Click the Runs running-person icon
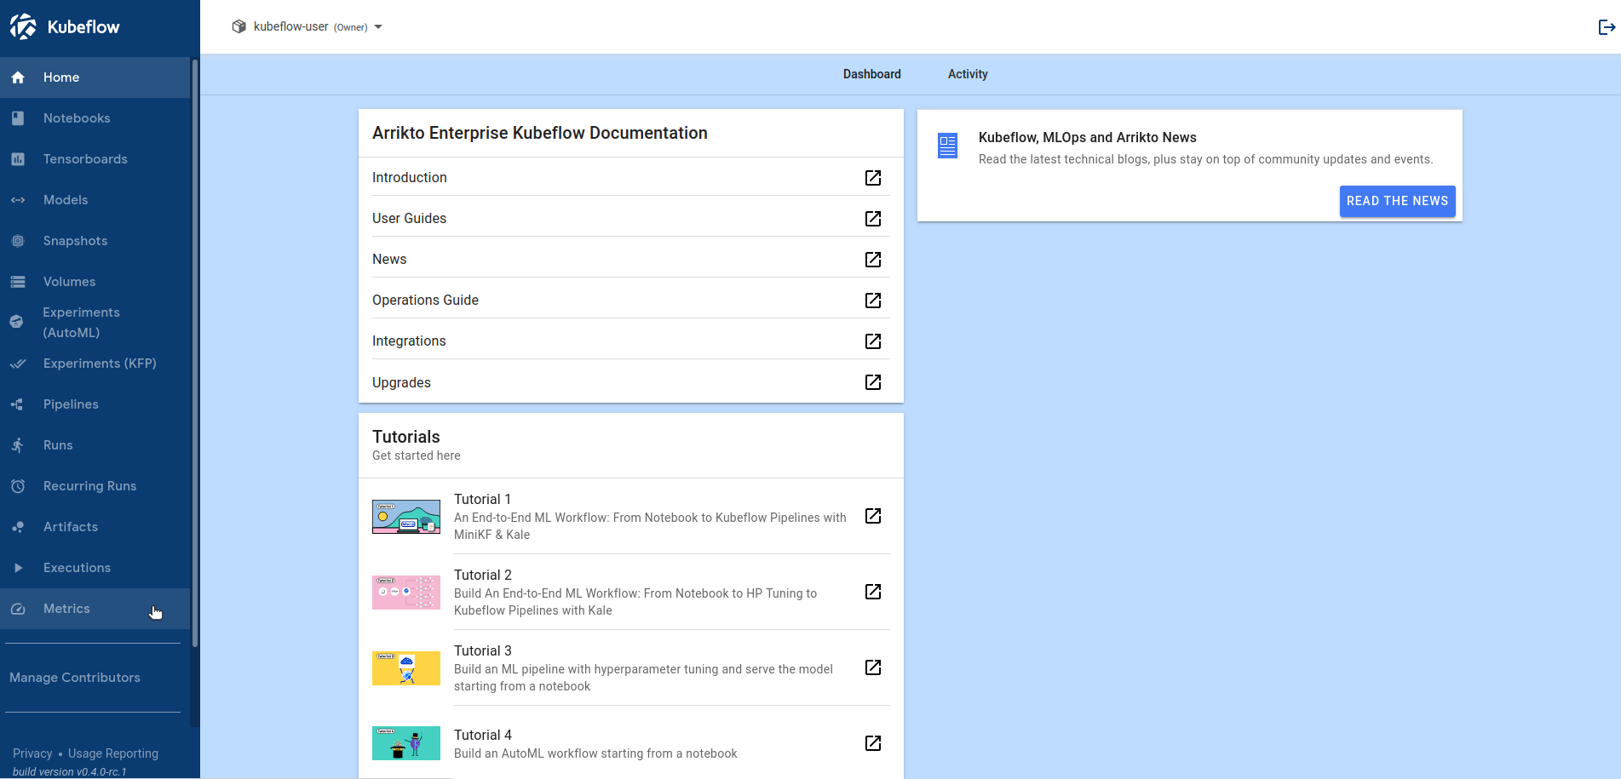The height and width of the screenshot is (779, 1621). click(18, 445)
